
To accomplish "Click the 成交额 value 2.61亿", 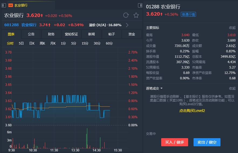I will tap(231, 46).
